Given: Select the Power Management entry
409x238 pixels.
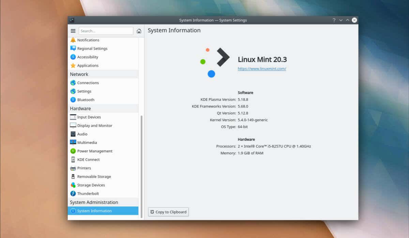Looking at the screenshot, I should tap(103, 151).
